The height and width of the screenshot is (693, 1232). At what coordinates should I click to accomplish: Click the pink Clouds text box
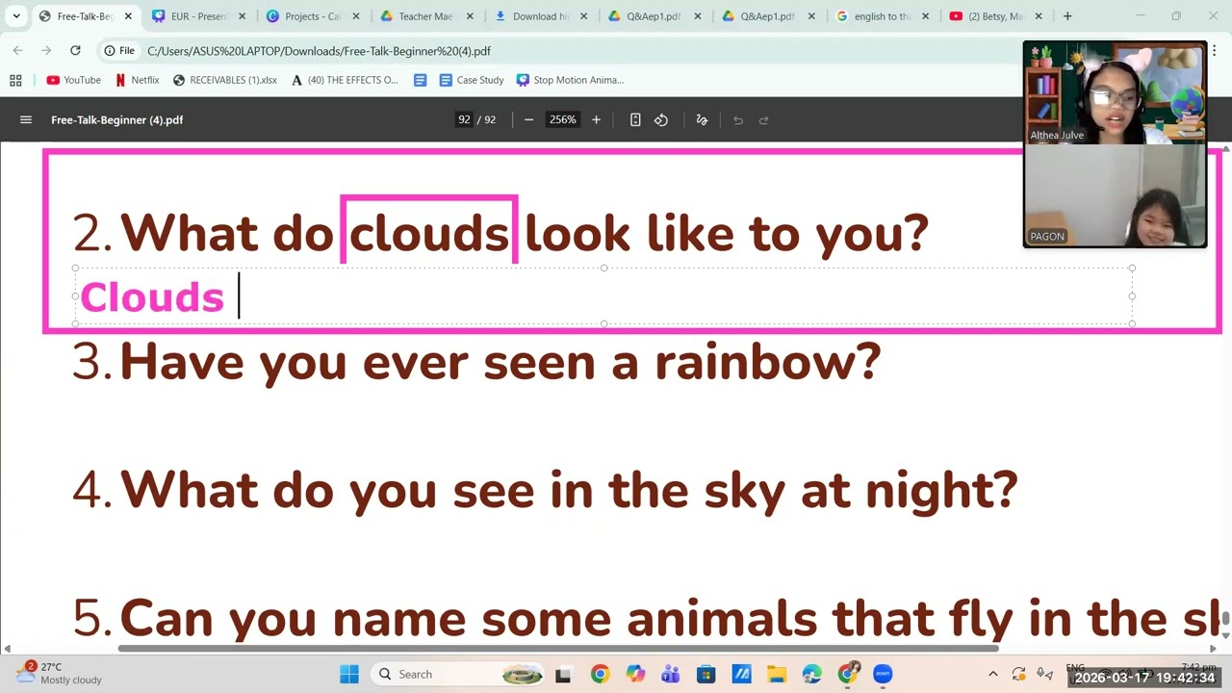pyautogui.click(x=603, y=296)
